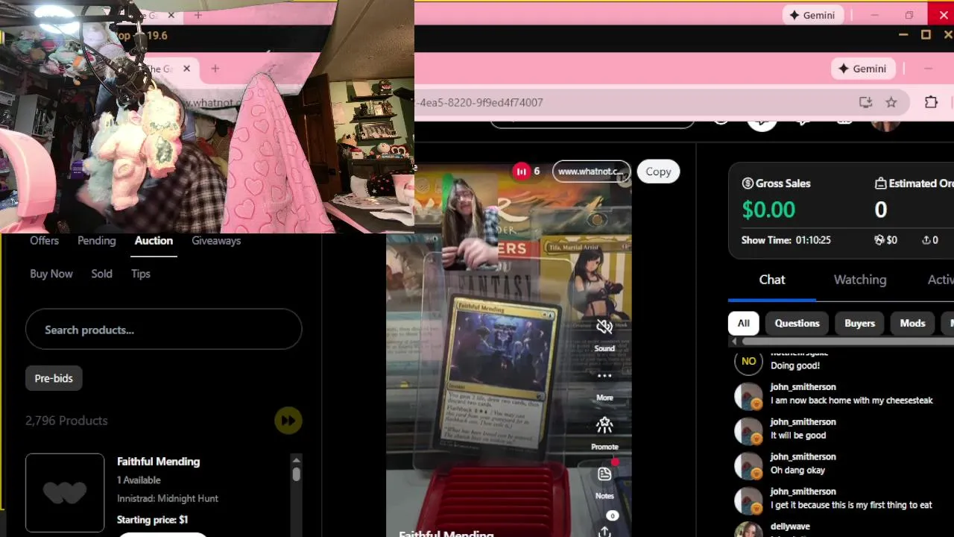Click the Gross Sales dollar icon
This screenshot has height=537, width=954.
[748, 183]
